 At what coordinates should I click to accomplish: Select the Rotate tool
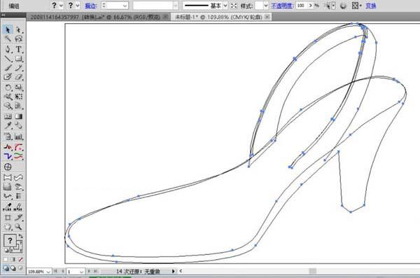pos(8,87)
